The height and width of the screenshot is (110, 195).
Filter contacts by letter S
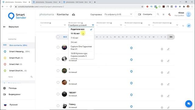(x=138, y=37)
